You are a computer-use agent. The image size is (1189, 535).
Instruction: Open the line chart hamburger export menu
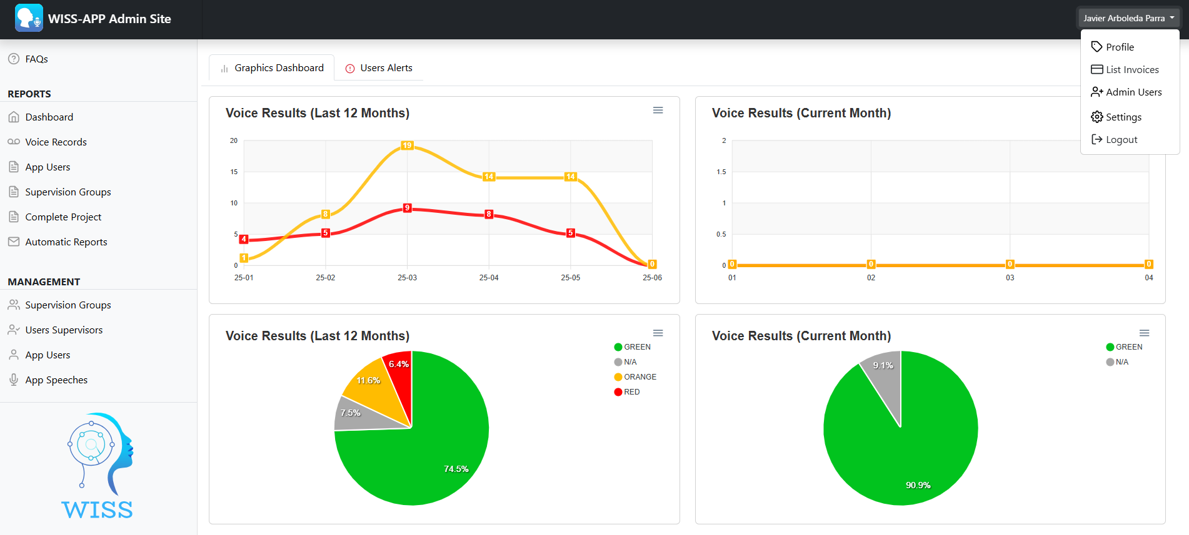tap(658, 110)
